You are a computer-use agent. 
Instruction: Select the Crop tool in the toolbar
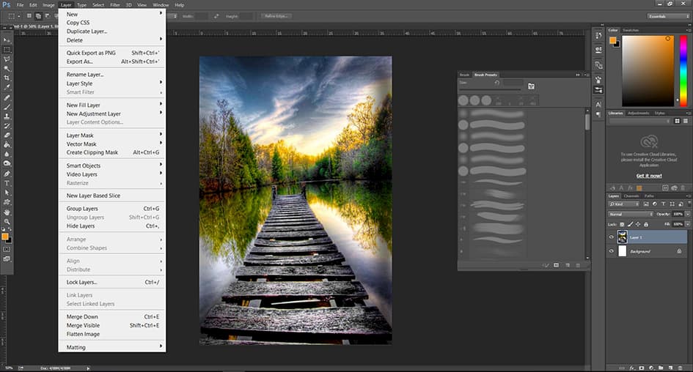click(7, 78)
